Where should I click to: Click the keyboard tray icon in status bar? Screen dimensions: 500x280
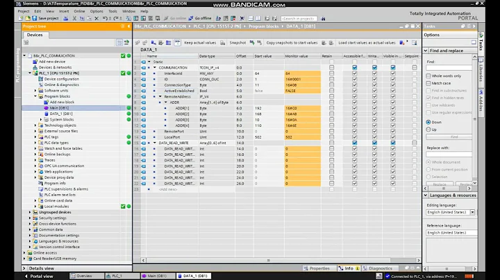(379, 276)
